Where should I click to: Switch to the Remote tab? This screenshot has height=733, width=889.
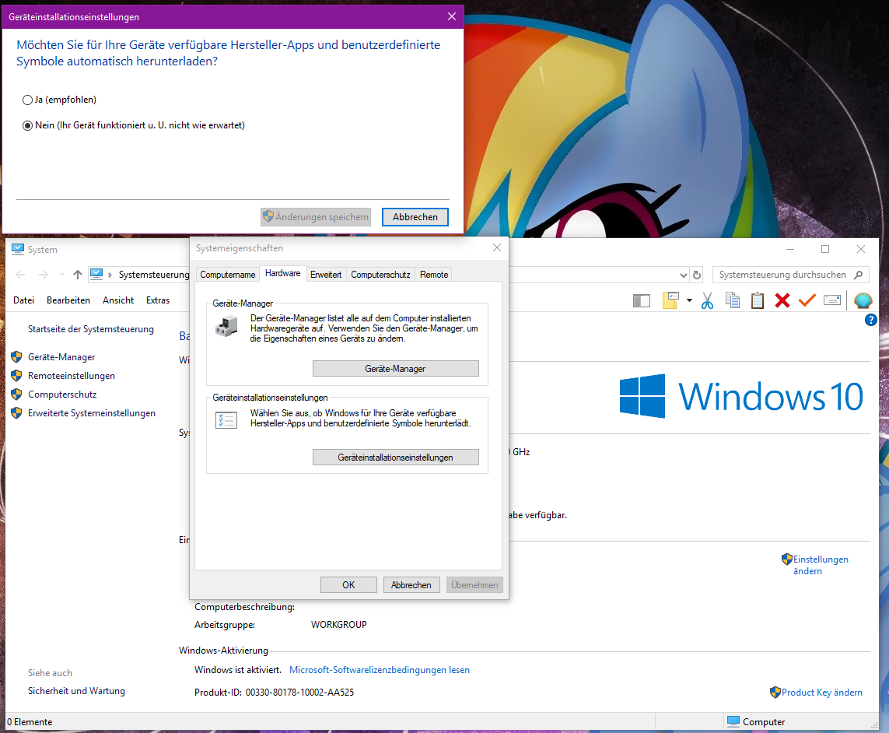[434, 275]
